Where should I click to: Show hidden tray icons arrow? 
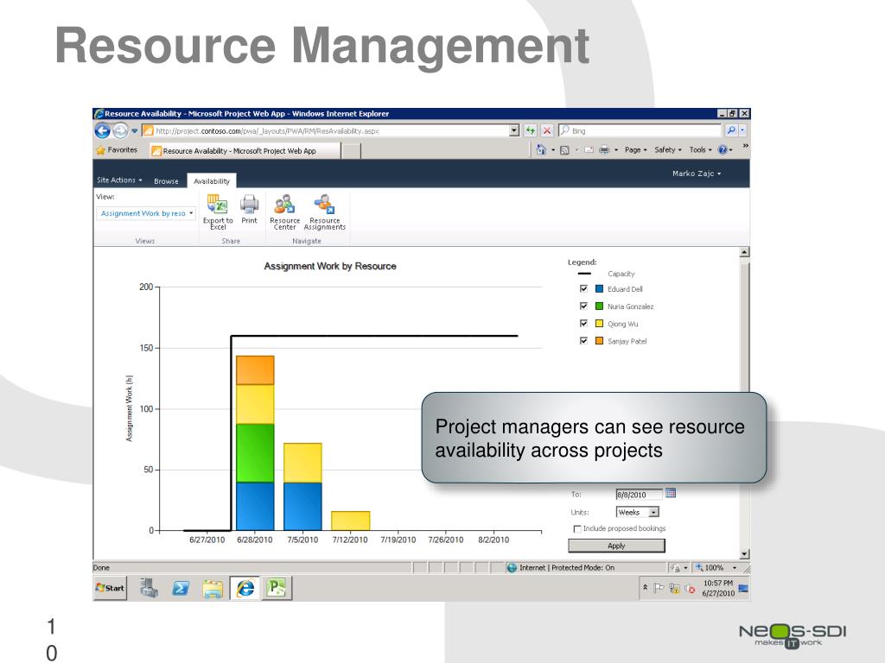(645, 587)
